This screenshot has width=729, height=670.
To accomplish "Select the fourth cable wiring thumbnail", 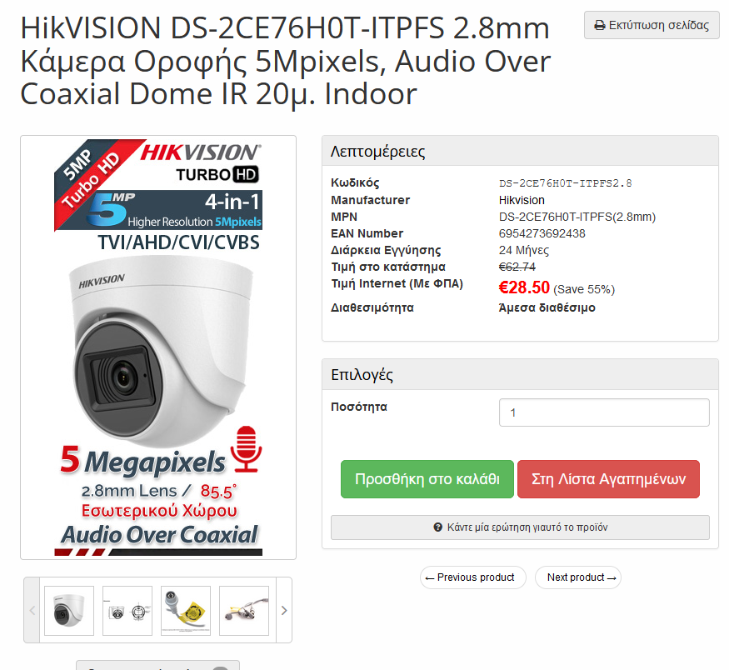I will point(244,611).
